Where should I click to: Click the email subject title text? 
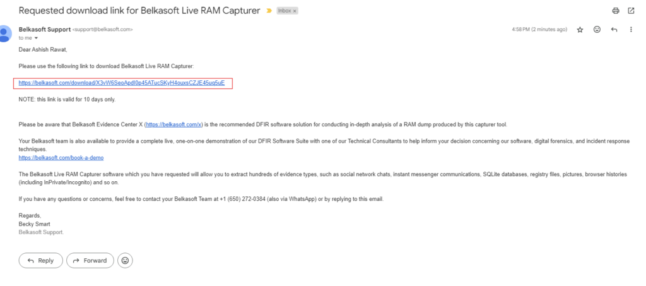[139, 11]
